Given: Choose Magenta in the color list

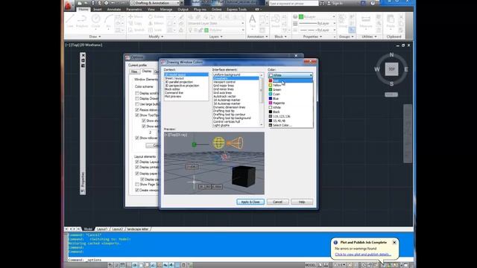Looking at the screenshot, I should tap(290, 103).
